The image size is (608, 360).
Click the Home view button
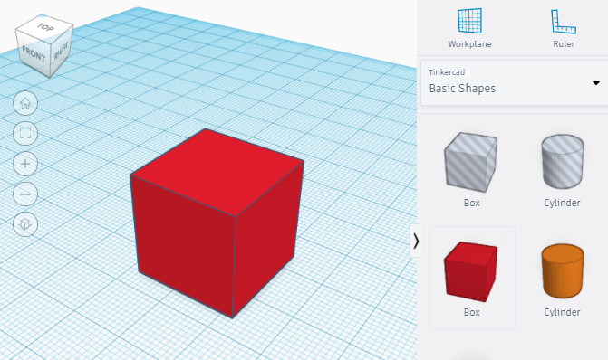(x=25, y=103)
